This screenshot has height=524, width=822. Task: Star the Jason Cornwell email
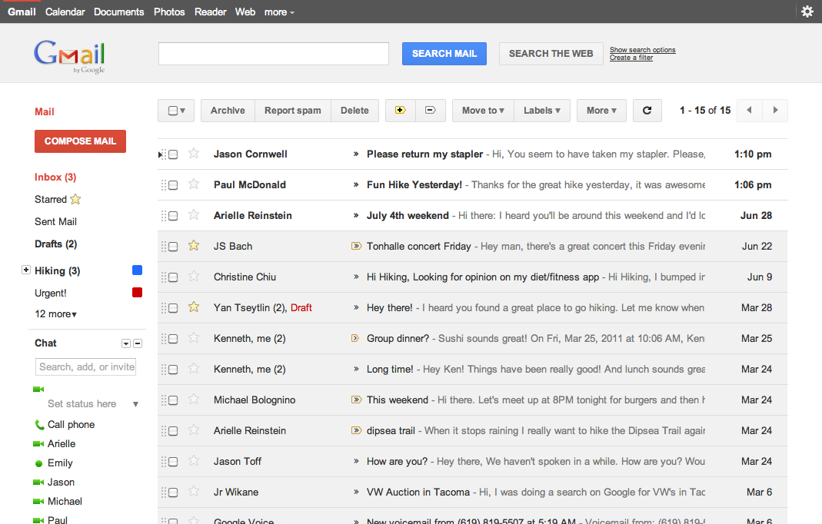pos(194,154)
